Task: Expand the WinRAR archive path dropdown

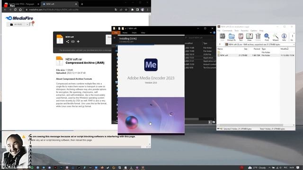Action: [x=294, y=44]
